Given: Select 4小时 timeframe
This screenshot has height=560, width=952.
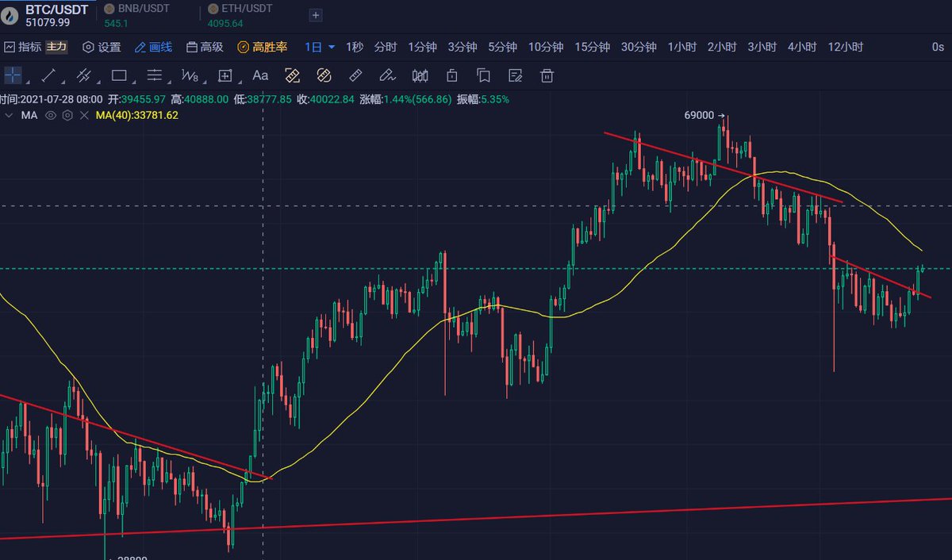Looking at the screenshot, I should click(802, 47).
